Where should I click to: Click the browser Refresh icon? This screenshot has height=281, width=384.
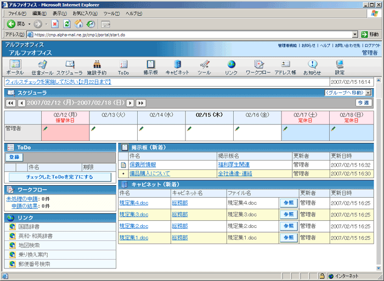(67, 24)
